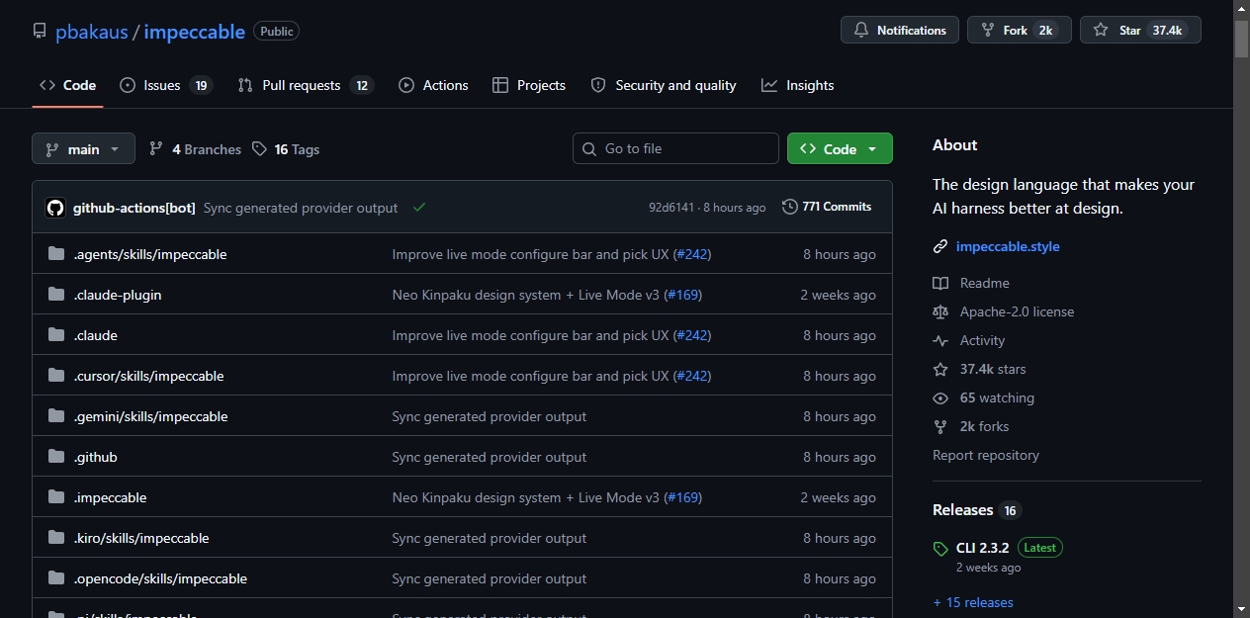
Task: Open the Projects tab
Action: pos(529,86)
